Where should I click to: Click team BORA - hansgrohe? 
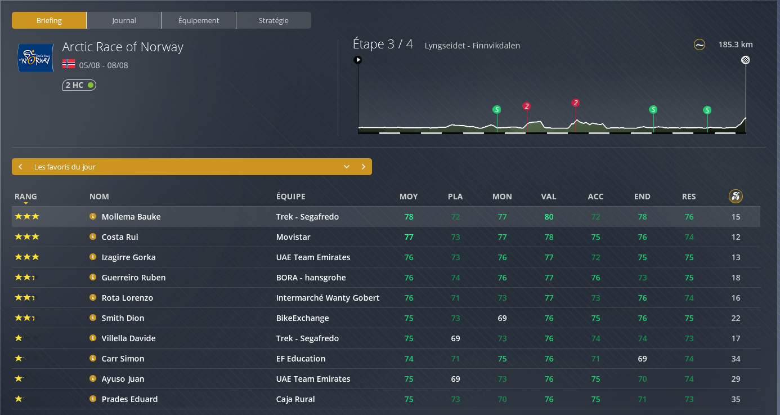point(311,278)
